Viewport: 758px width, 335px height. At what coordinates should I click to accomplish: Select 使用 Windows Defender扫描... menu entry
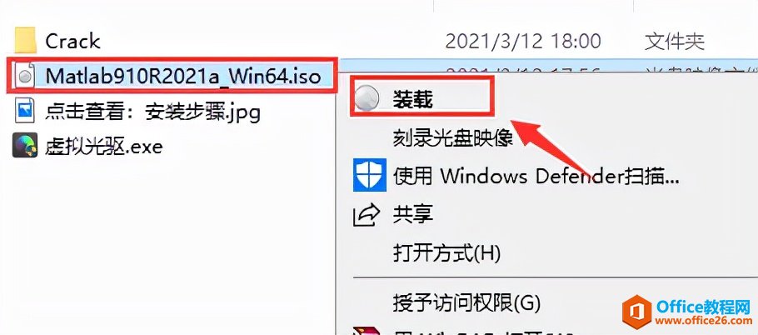(x=536, y=177)
